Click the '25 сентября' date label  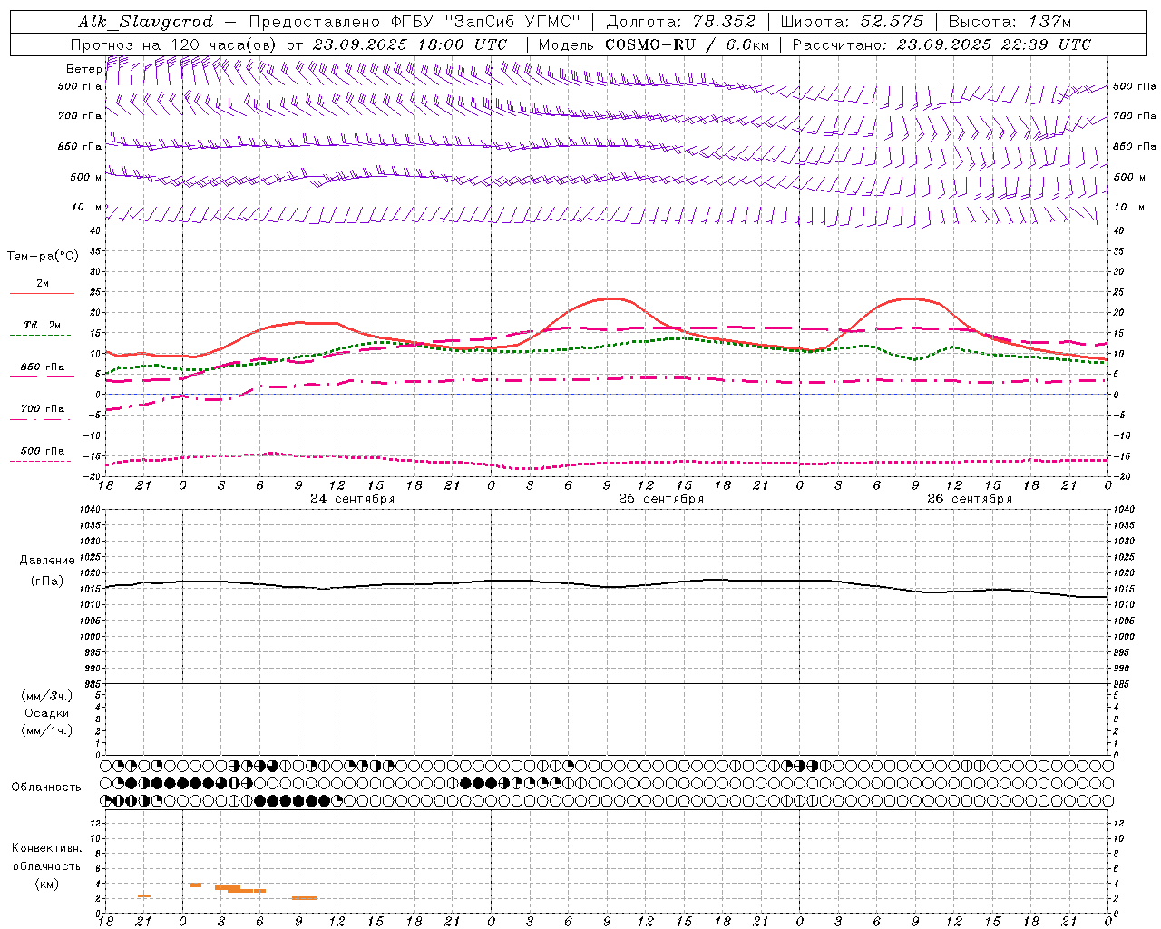click(660, 499)
